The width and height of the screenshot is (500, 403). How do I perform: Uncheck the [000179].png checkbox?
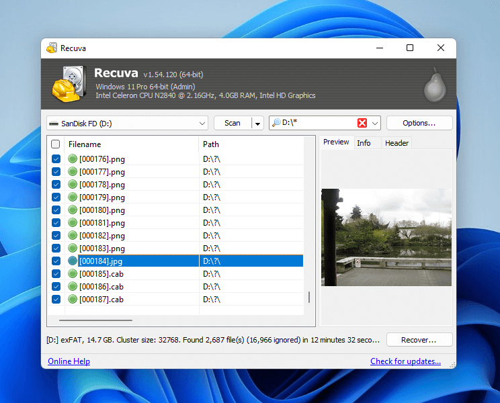coord(56,197)
